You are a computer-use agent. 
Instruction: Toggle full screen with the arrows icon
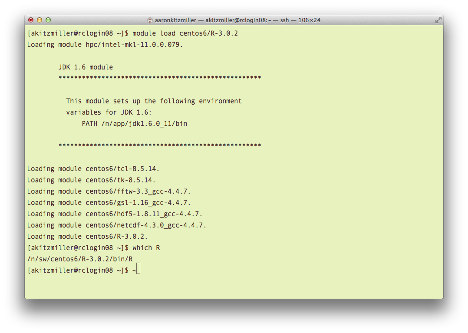coord(438,20)
